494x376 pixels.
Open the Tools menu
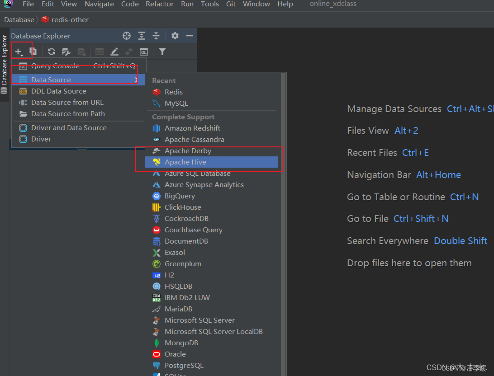pos(210,4)
